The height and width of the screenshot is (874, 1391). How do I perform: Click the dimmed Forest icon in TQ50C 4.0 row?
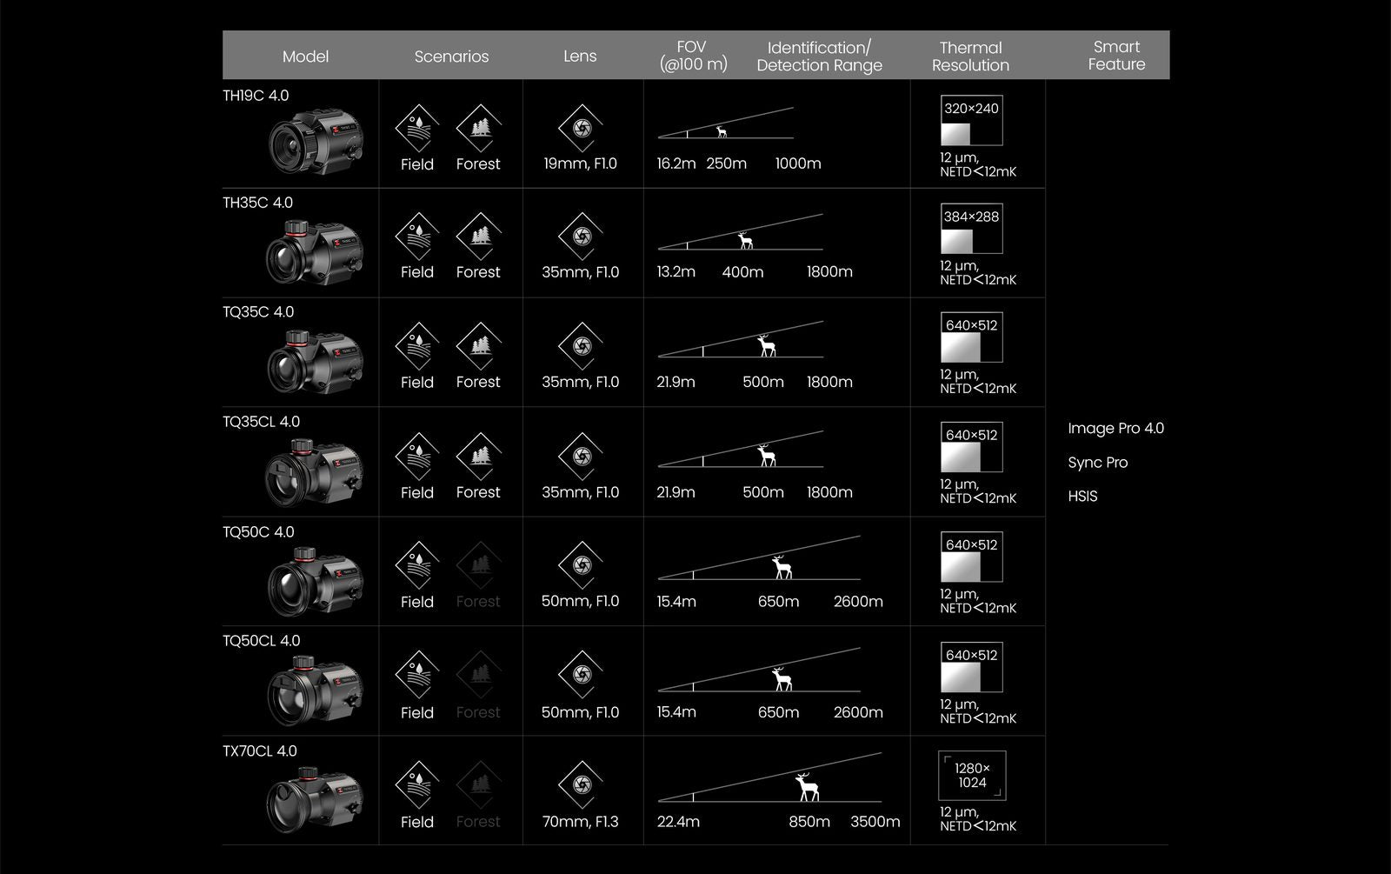click(x=478, y=565)
